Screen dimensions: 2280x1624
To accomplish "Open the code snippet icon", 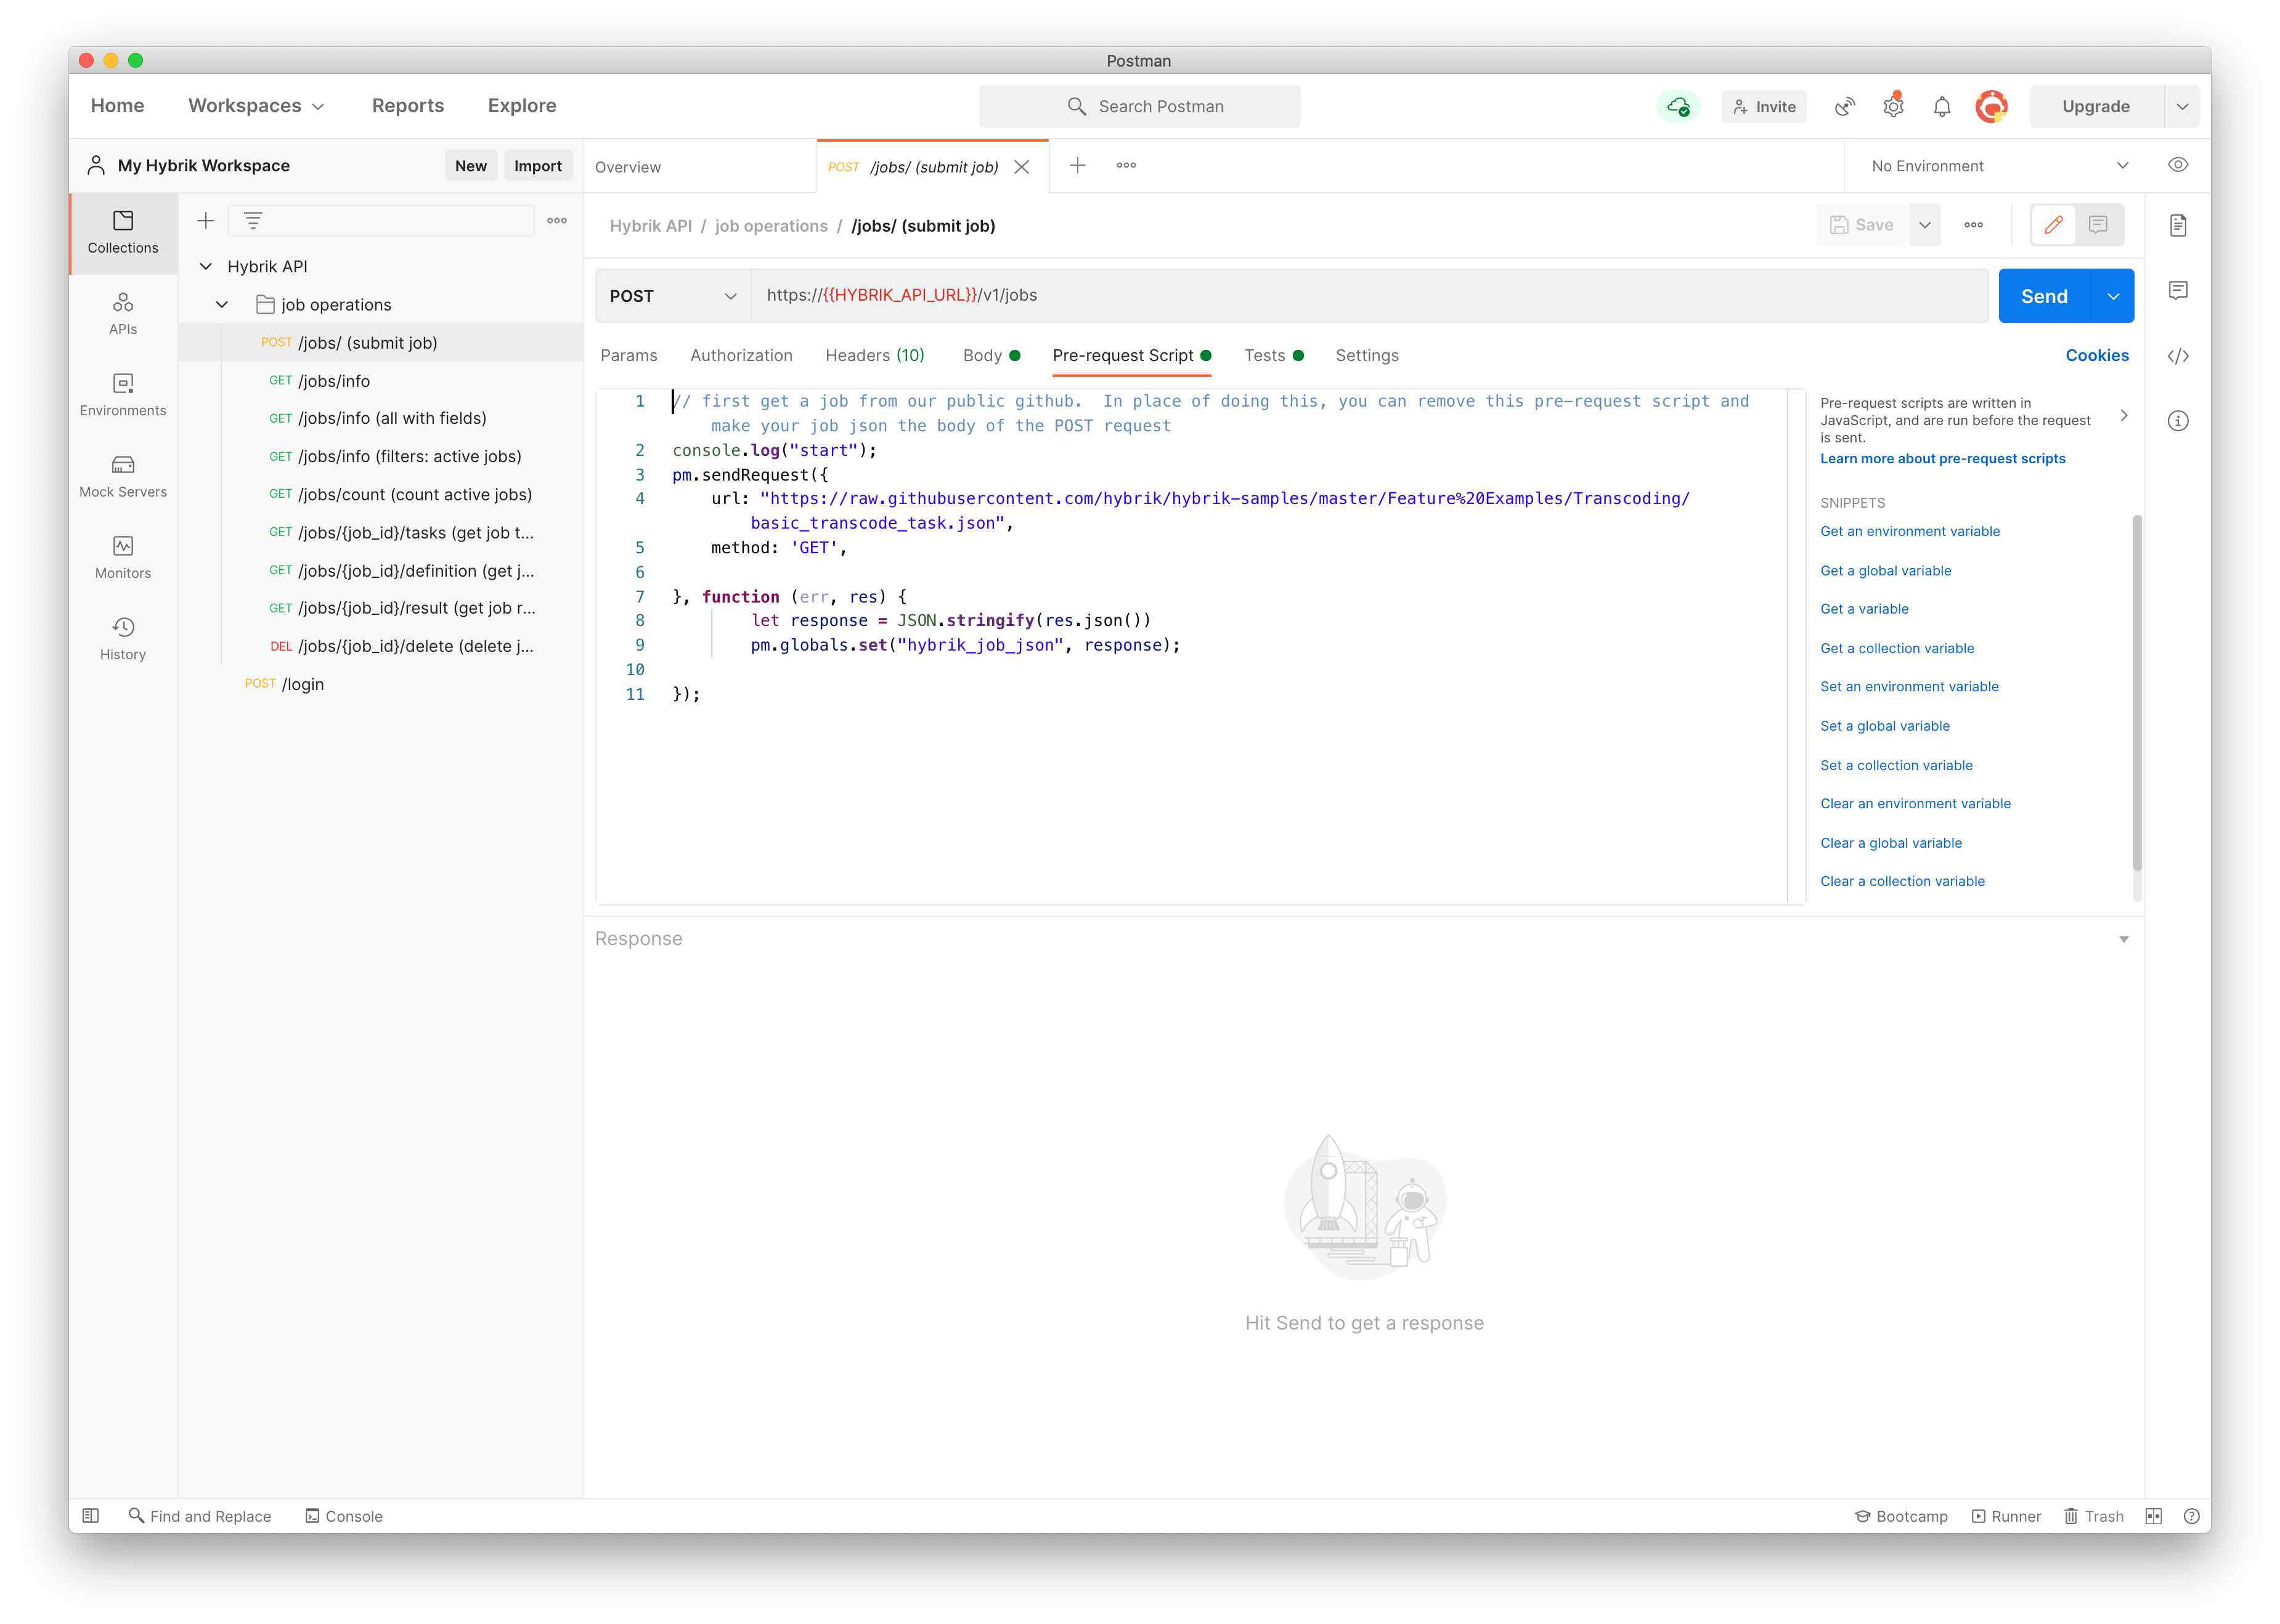I will click(x=2178, y=356).
